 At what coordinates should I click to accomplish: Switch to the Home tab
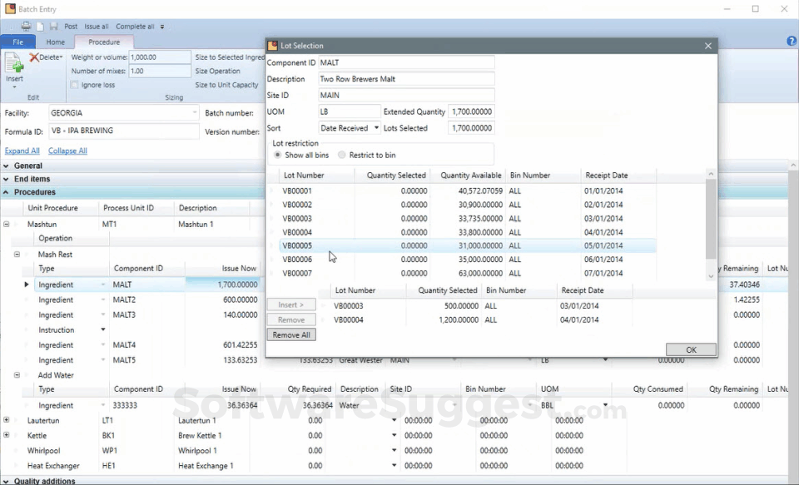(x=55, y=42)
